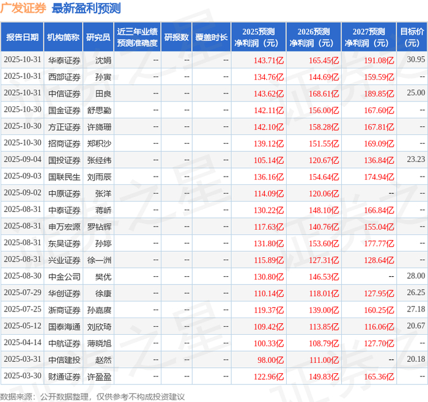Viewport: 428px width, 402px height.
Task: Select the 华泰证券 institution cell
Action: tap(64, 60)
